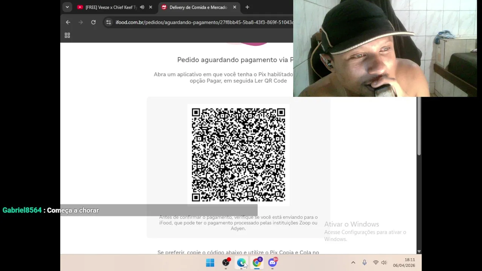Open the Windows Start menu
482x271 pixels.
tap(210, 263)
